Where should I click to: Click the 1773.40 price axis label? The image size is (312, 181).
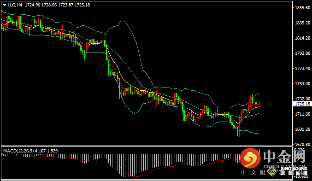tap(302, 69)
